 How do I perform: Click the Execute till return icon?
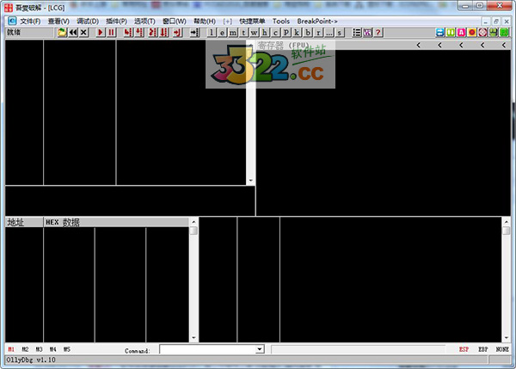[177, 33]
